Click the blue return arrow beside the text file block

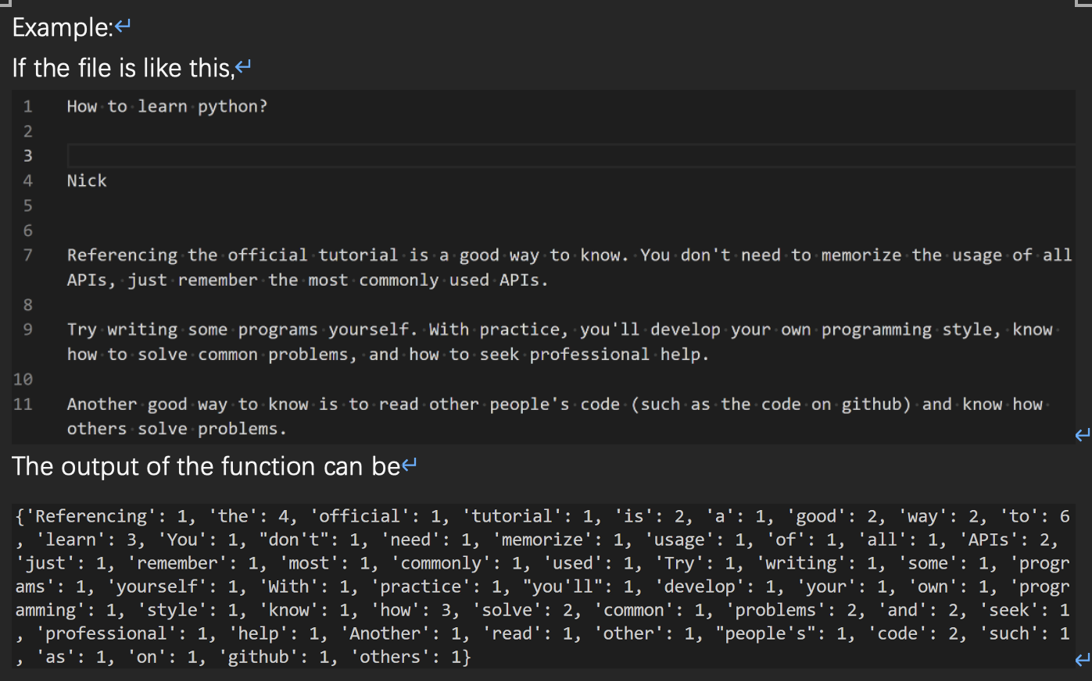[1082, 435]
